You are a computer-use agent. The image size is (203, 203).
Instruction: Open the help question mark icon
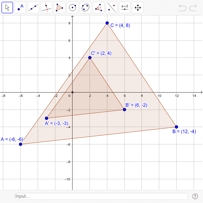pyautogui.click(x=195, y=196)
